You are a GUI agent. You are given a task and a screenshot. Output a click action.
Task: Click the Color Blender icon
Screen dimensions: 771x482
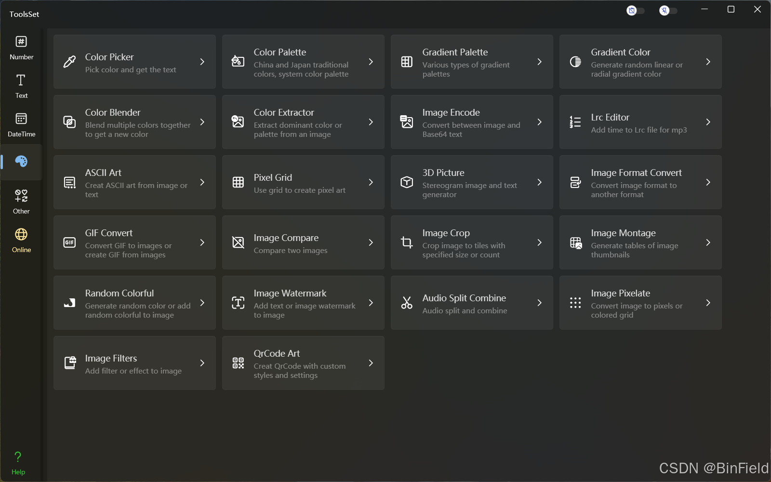click(x=69, y=122)
